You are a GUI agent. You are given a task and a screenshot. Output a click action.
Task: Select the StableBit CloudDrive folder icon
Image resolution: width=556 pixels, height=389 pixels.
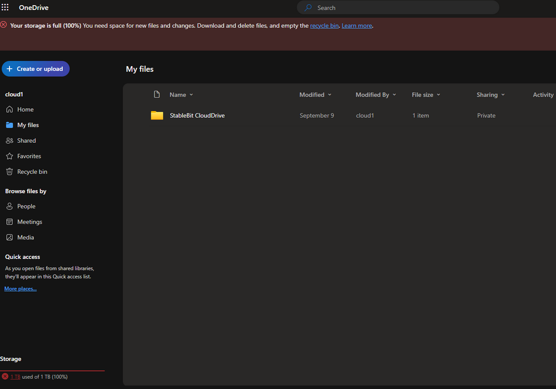[157, 115]
